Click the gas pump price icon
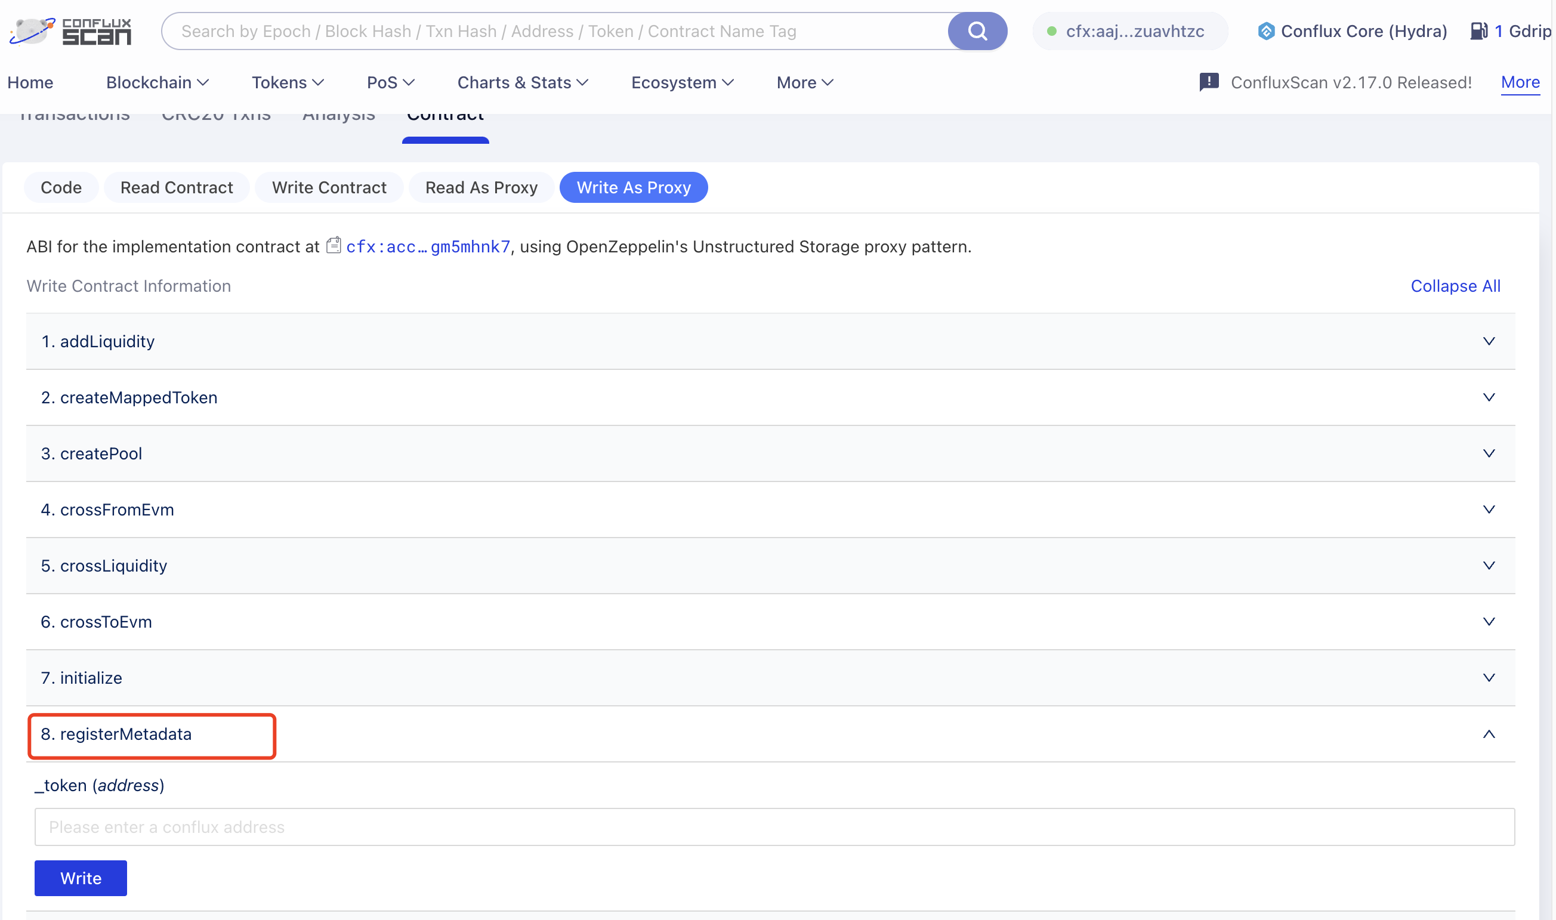The height and width of the screenshot is (920, 1556). (1478, 31)
